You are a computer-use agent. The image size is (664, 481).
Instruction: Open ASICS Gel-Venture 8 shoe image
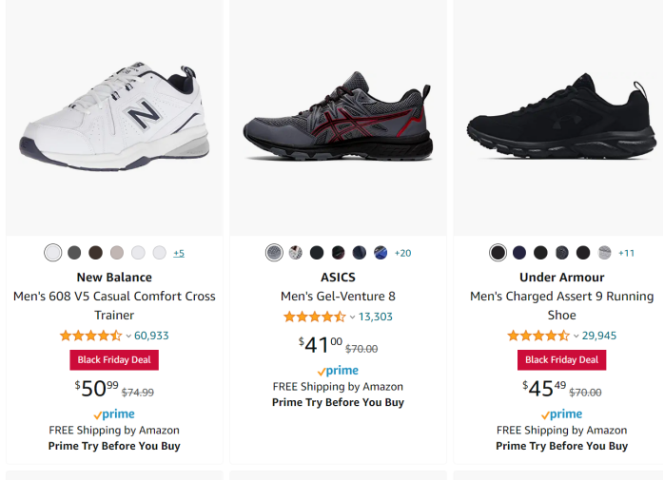[338, 119]
